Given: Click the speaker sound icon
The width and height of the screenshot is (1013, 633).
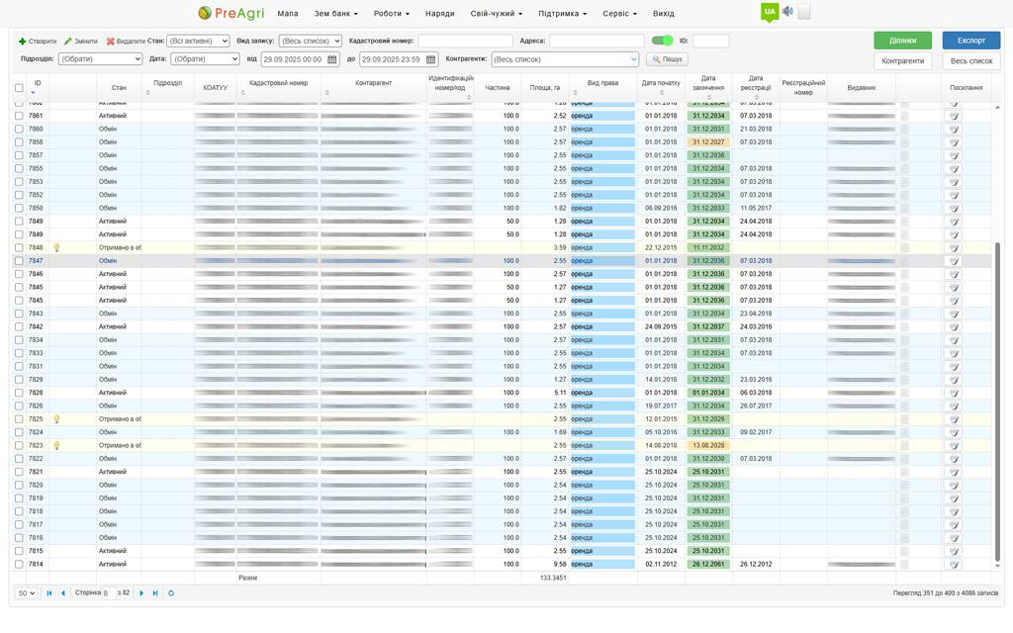Looking at the screenshot, I should (787, 12).
